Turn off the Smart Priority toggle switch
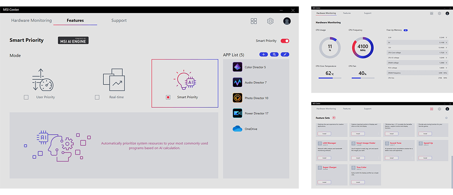This screenshot has height=195, width=453. (x=285, y=41)
